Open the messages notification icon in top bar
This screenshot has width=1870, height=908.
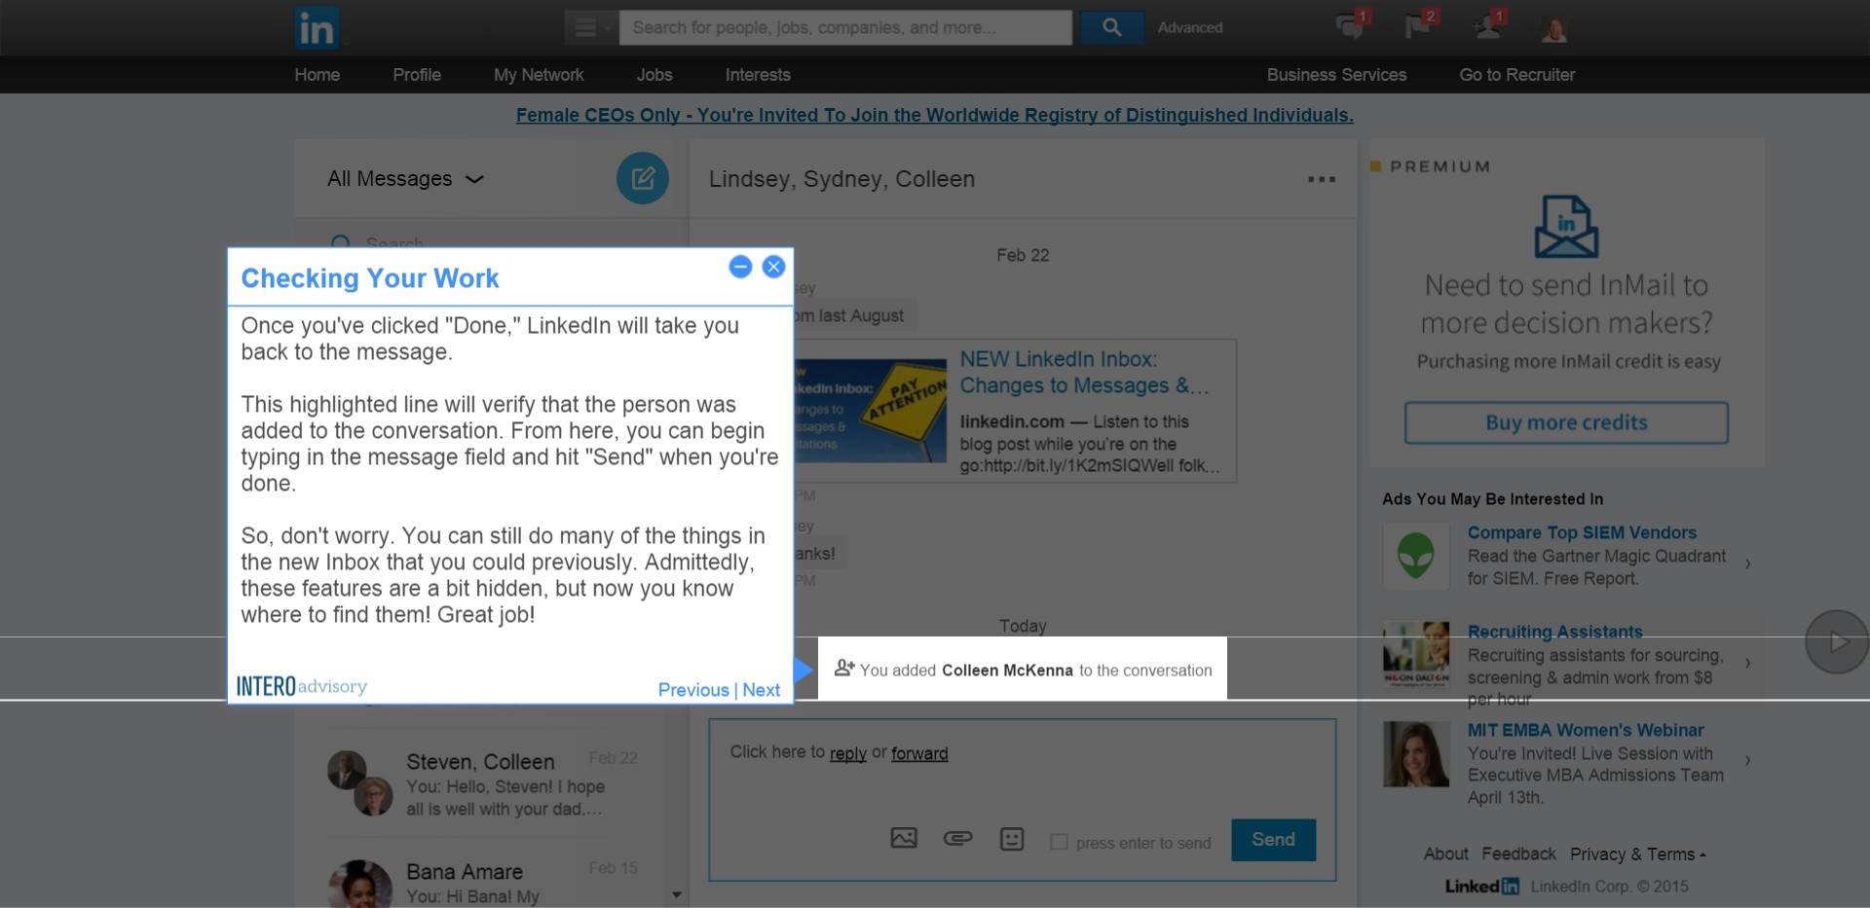(x=1351, y=24)
